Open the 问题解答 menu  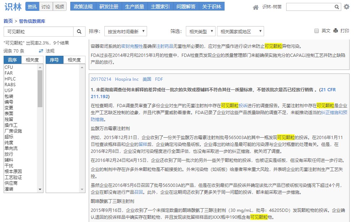(186, 7)
